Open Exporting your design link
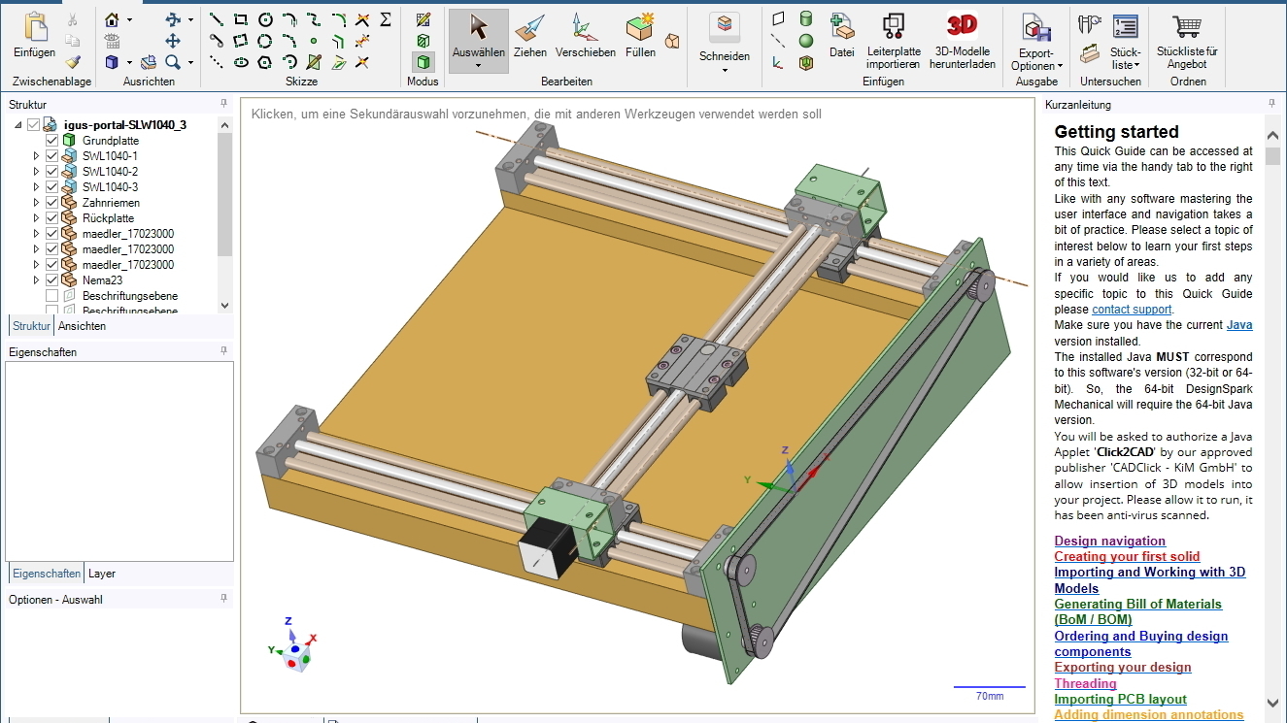The width and height of the screenshot is (1287, 723). (1123, 668)
